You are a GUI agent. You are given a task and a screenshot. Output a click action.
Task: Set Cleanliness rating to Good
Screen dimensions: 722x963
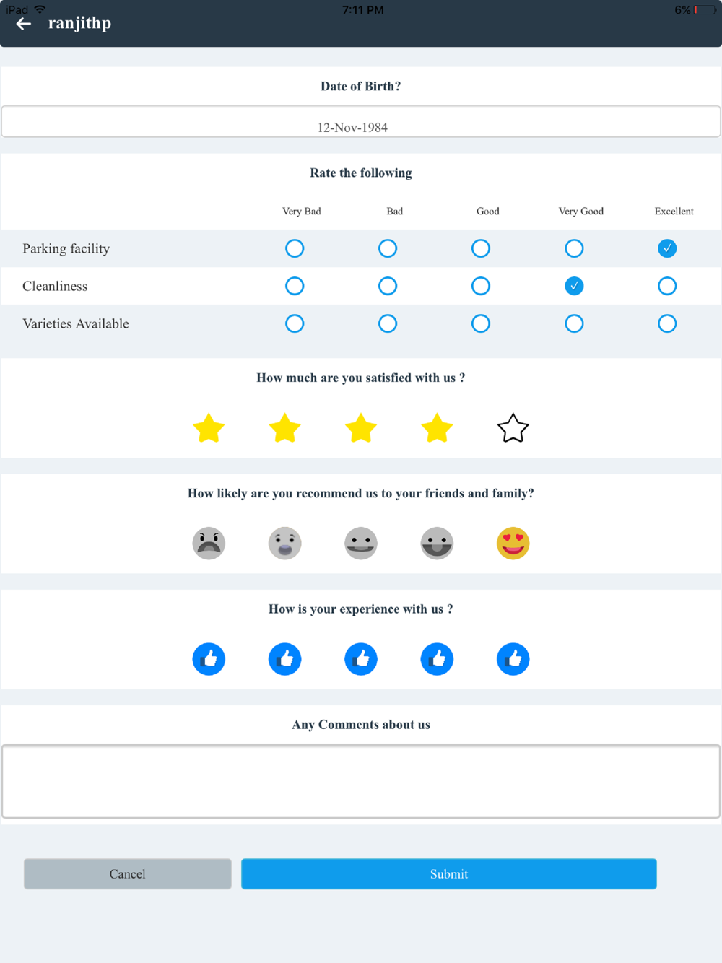coord(481,286)
